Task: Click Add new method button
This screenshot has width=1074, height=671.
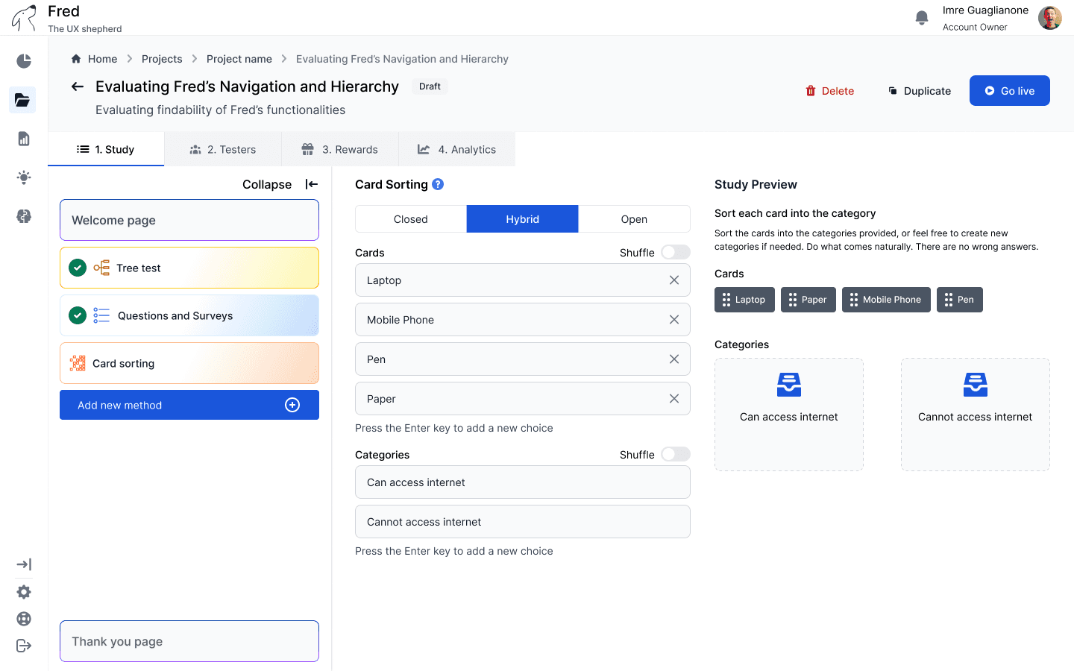Action: tap(189, 405)
